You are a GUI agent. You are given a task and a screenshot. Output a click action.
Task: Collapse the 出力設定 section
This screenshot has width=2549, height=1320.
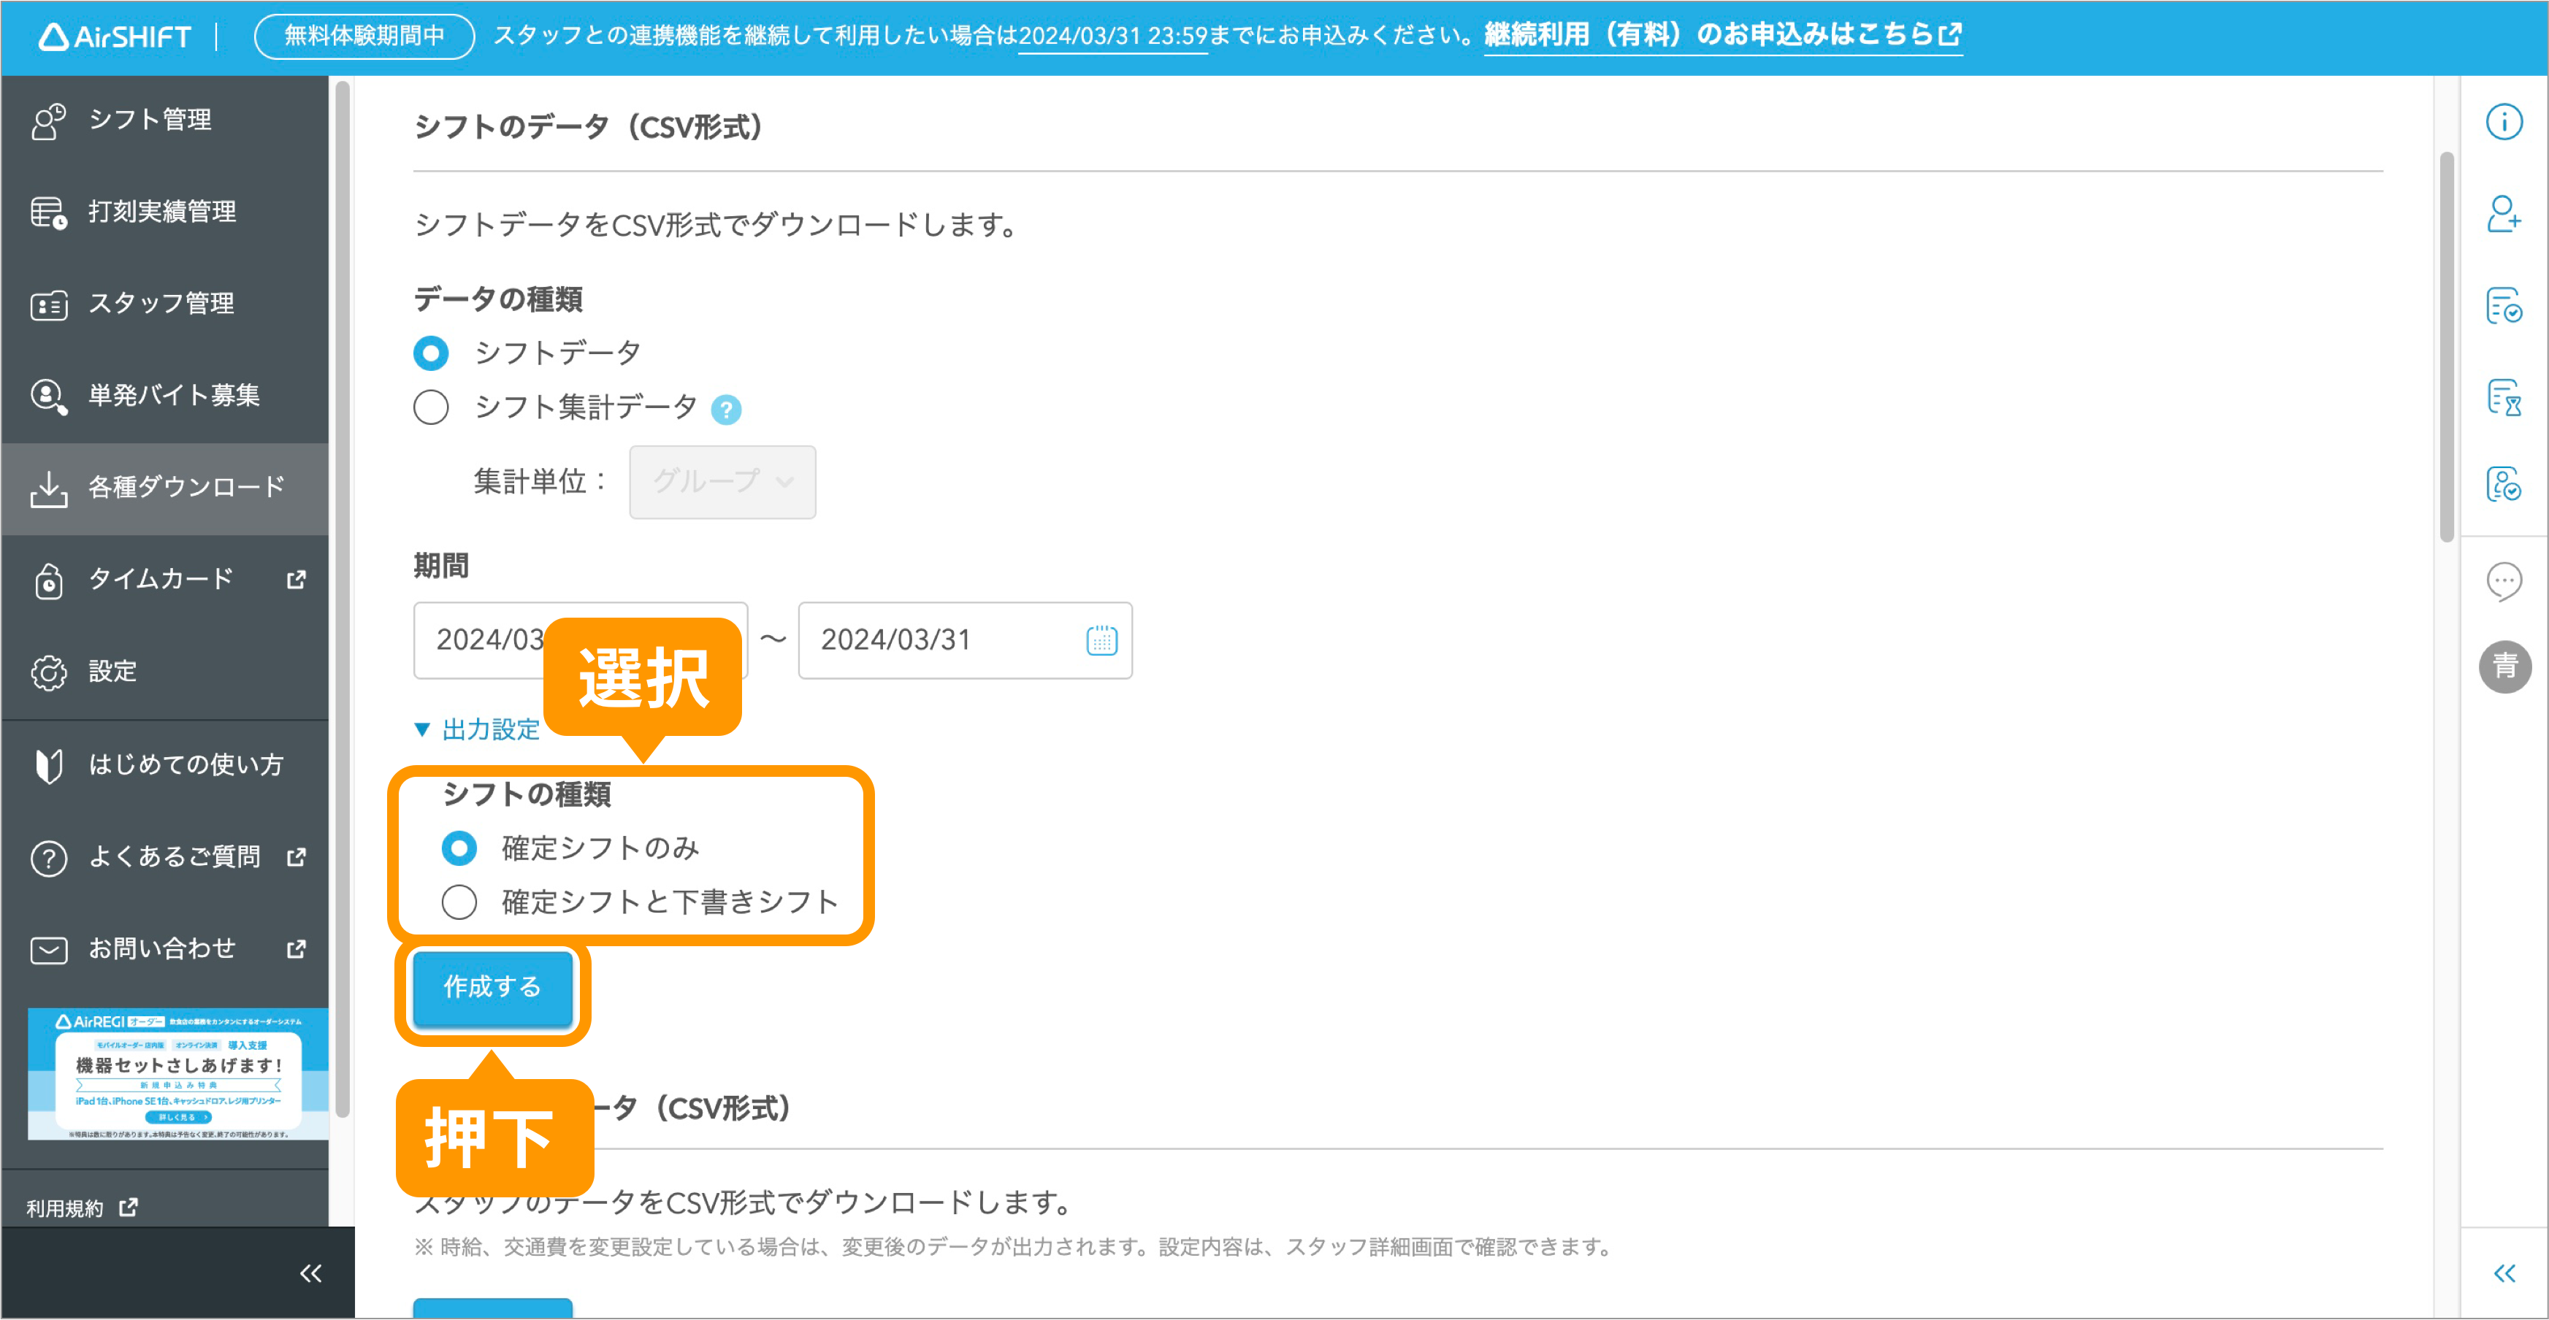(477, 729)
